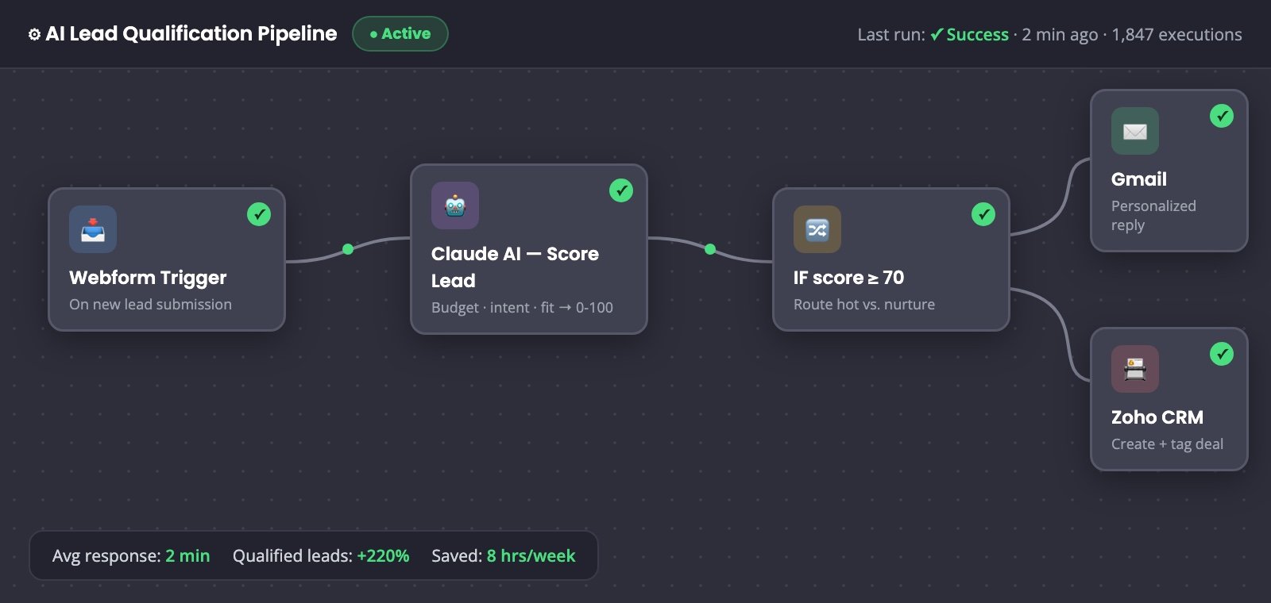Click the green checkmark on Webform Trigger

[x=259, y=214]
